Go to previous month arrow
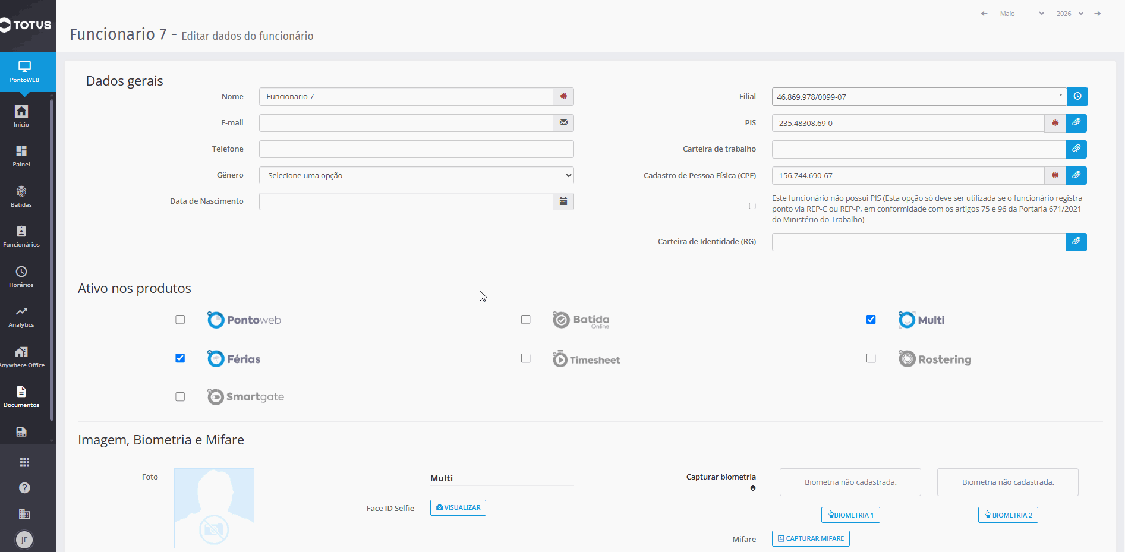Image resolution: width=1125 pixels, height=552 pixels. coord(984,14)
